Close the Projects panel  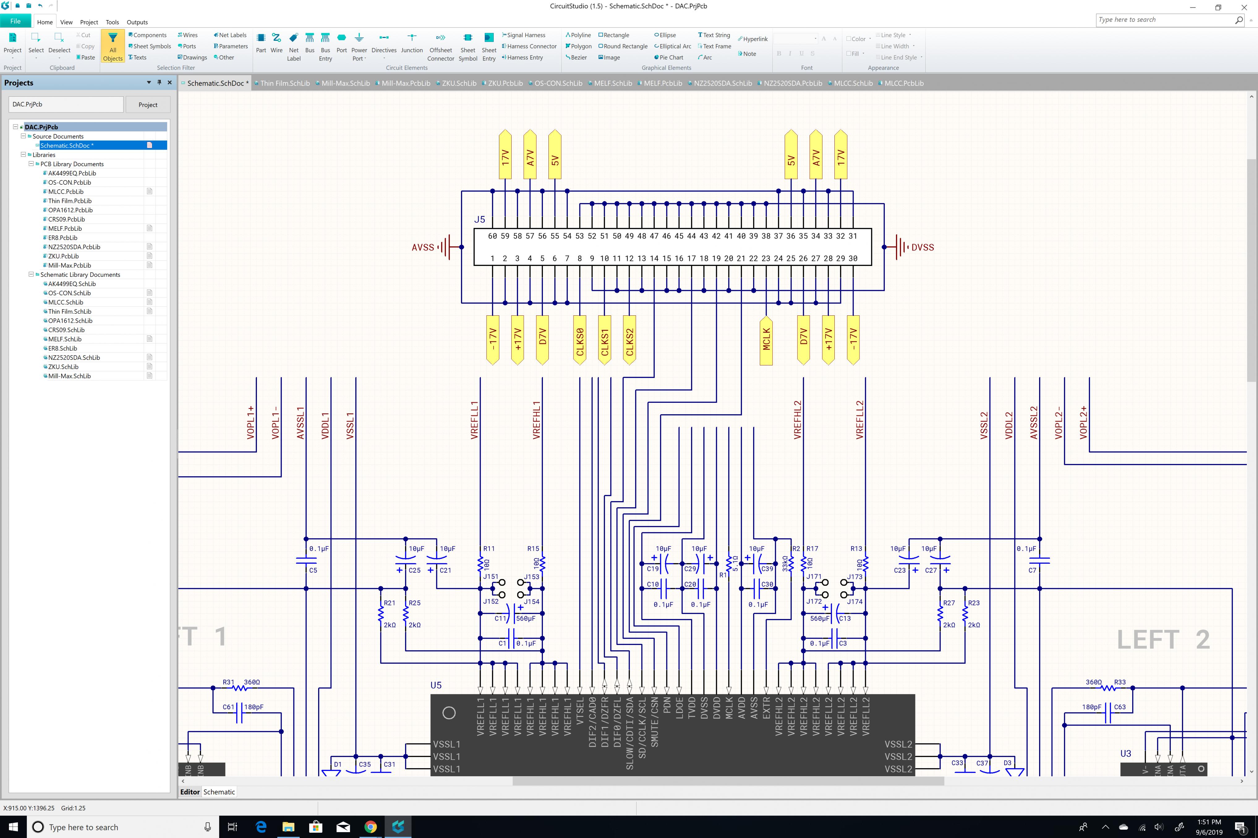tap(169, 82)
